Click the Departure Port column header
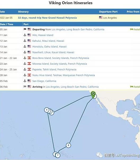This screenshot has height=160, width=140. click(108, 12)
